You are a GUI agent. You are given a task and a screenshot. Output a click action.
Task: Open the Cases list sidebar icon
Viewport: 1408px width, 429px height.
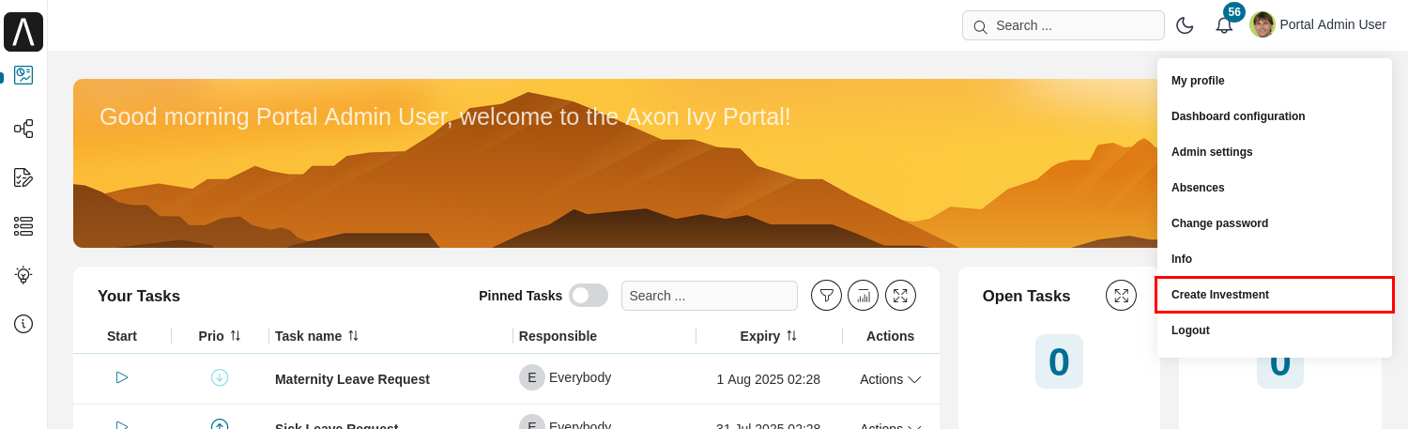click(x=23, y=226)
